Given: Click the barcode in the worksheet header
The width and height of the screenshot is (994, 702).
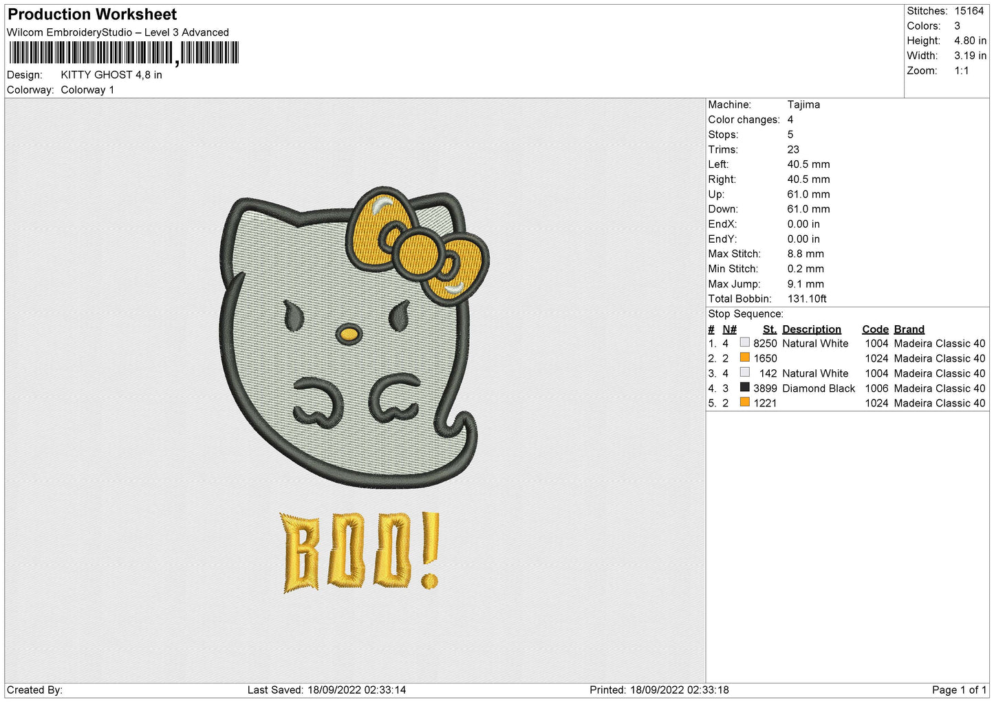Looking at the screenshot, I should pyautogui.click(x=124, y=53).
